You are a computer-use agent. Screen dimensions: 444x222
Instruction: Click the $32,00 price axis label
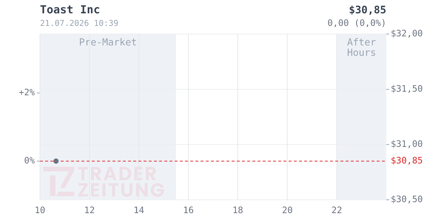(407, 34)
